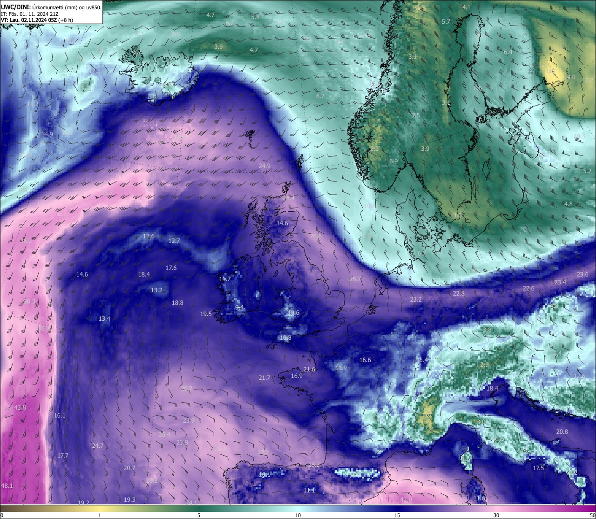Screen dimensions: 596x519
Task: Click the 15 tick on color scale
Action: pos(397,515)
